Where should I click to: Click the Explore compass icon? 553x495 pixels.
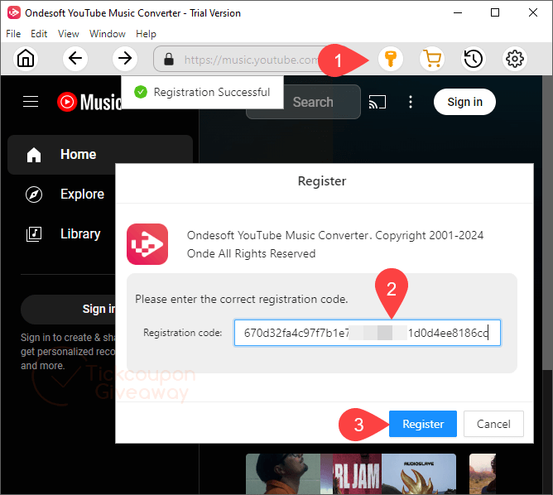pyautogui.click(x=34, y=195)
